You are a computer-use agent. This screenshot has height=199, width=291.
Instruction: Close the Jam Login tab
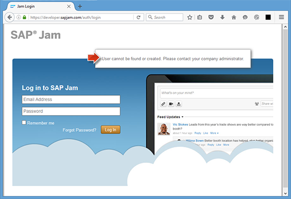click(68, 6)
